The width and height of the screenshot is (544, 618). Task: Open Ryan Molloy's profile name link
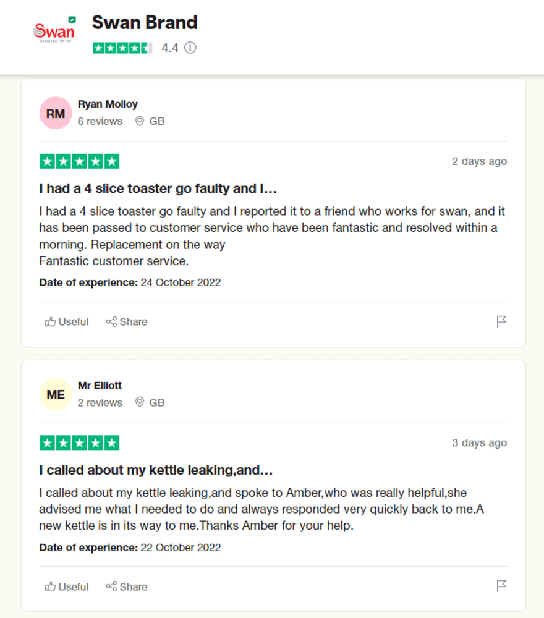coord(108,104)
